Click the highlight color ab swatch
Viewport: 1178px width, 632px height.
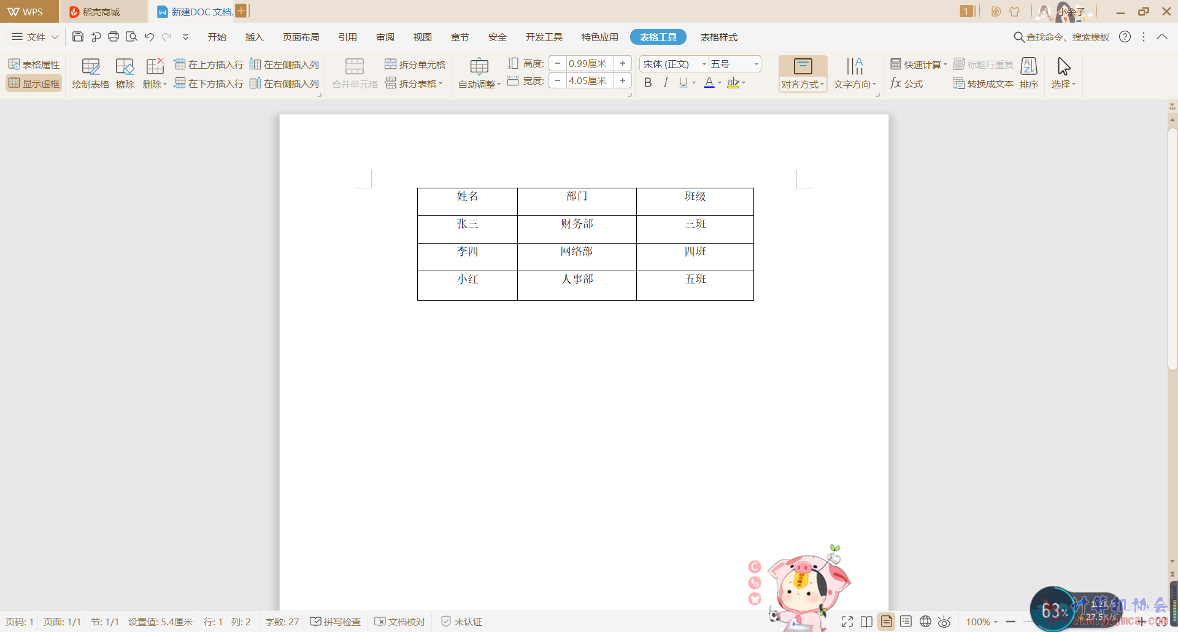click(733, 82)
